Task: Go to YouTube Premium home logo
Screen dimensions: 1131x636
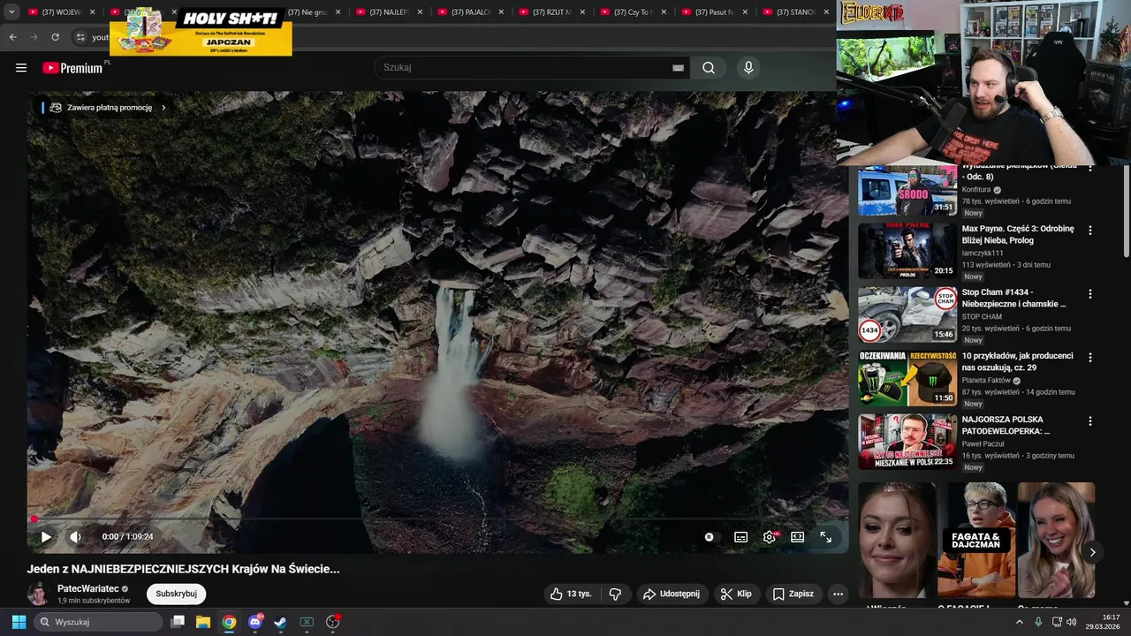Action: 72,68
